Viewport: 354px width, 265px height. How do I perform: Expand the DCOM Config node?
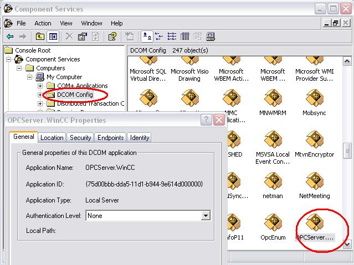40,95
